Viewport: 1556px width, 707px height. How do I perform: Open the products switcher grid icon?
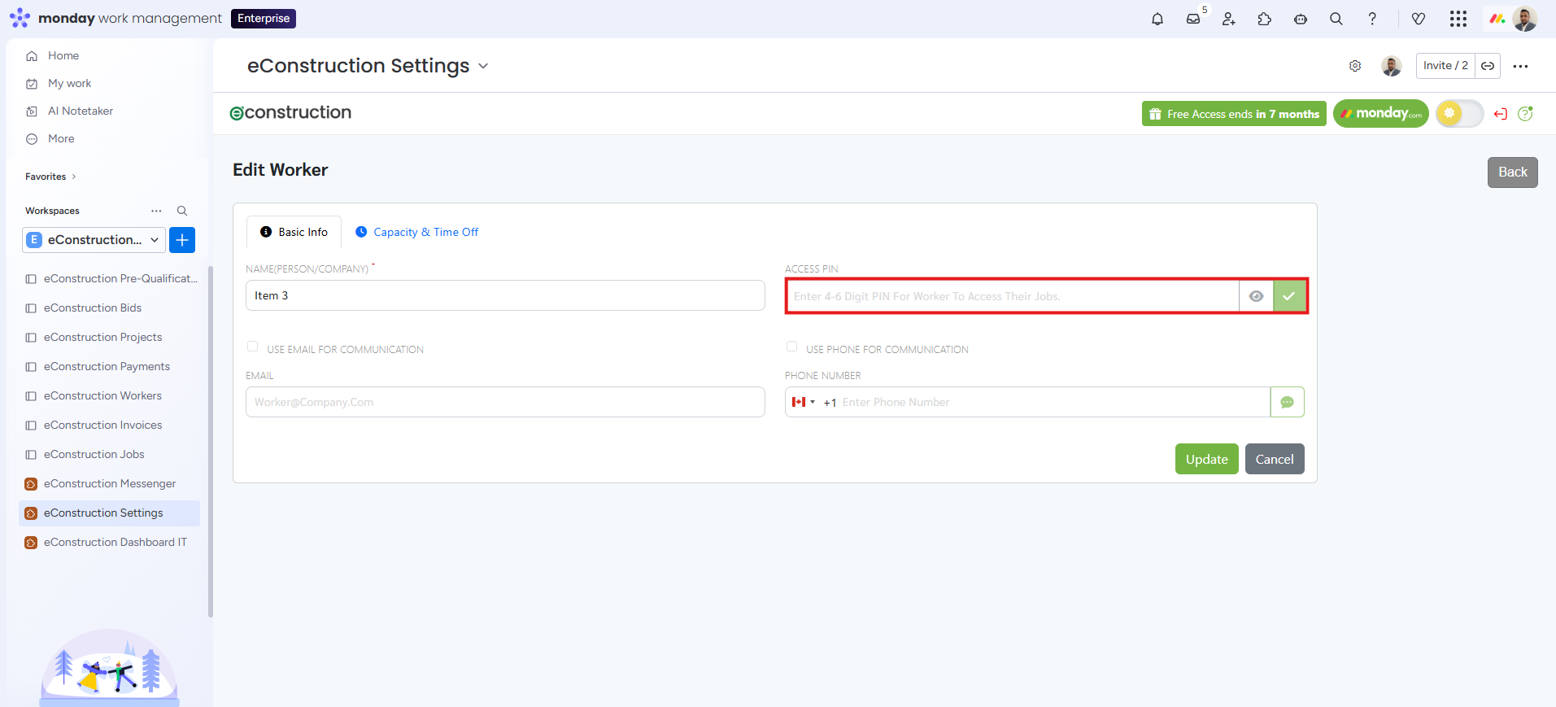(x=1458, y=19)
